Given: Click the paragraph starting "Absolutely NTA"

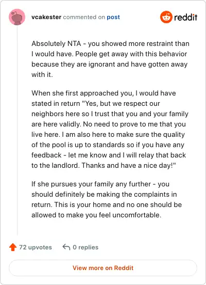Looking at the screenshot, I should coord(110,59).
